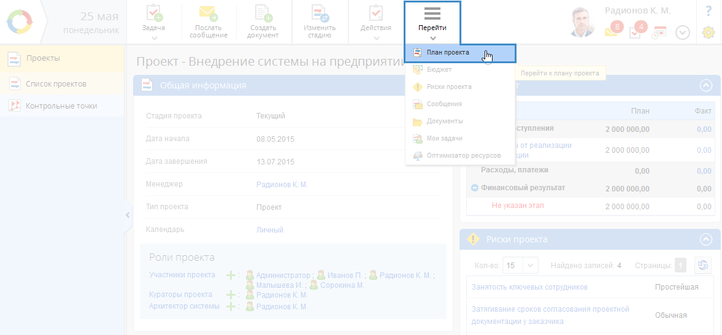Collapse the Риски проекта panel
The height and width of the screenshot is (335, 722).
tap(706, 239)
